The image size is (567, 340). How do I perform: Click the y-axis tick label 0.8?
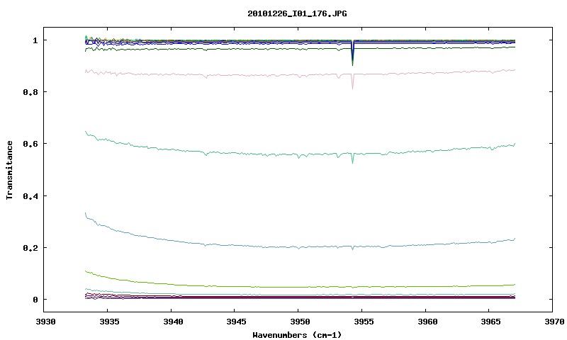(x=30, y=92)
